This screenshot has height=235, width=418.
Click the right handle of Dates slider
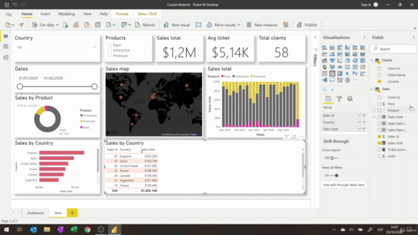click(94, 86)
